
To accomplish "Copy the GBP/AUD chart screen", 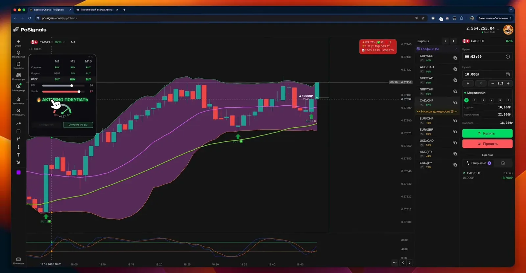I will point(455,58).
